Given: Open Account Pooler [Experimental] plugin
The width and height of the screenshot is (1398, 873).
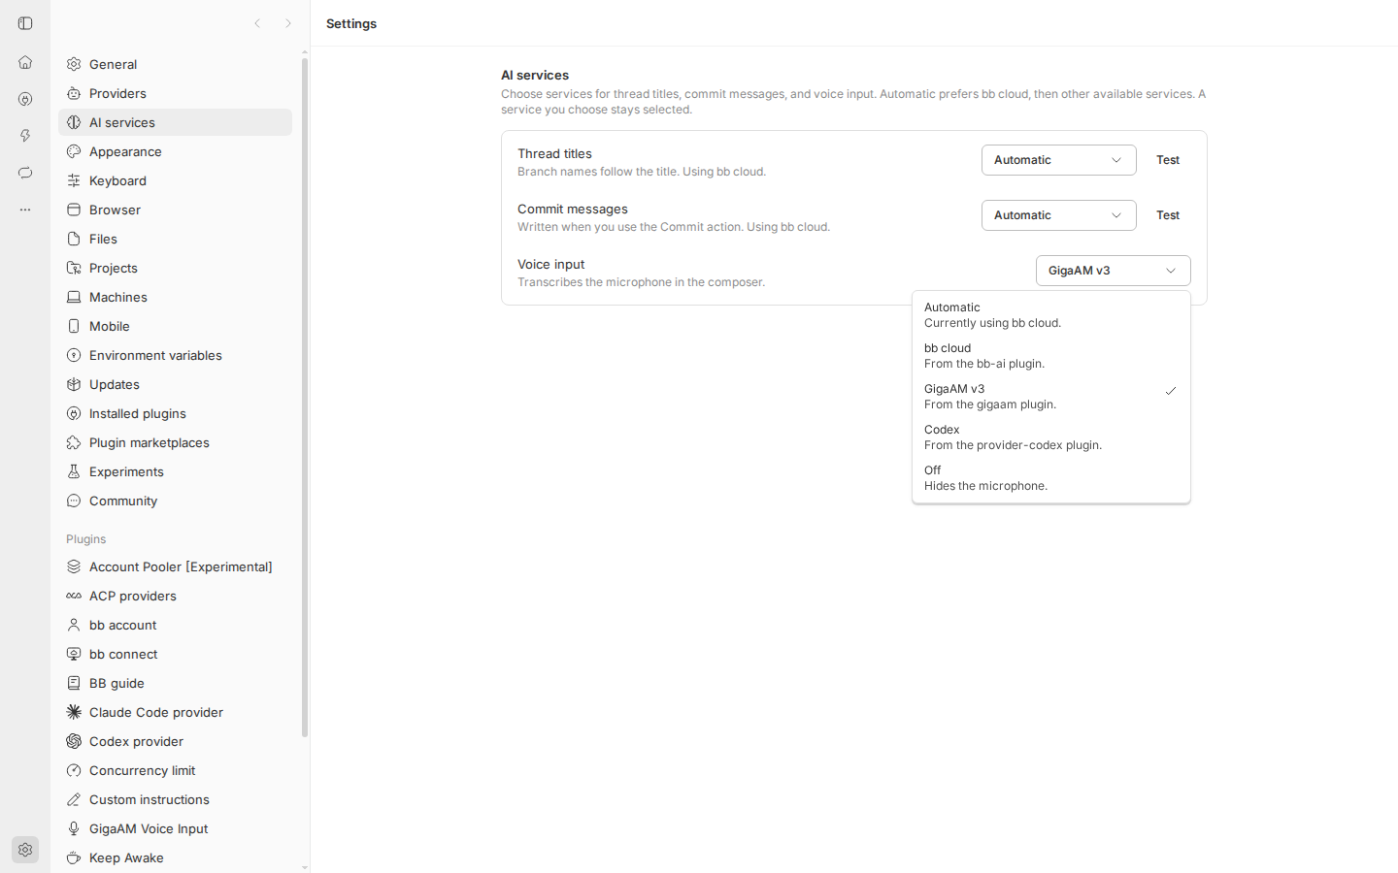Looking at the screenshot, I should [175, 566].
